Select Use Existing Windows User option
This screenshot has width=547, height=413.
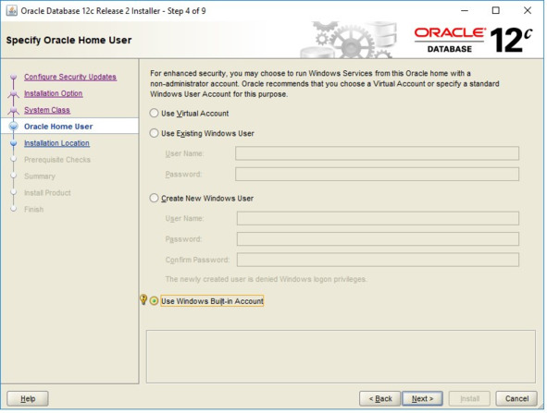pos(154,133)
